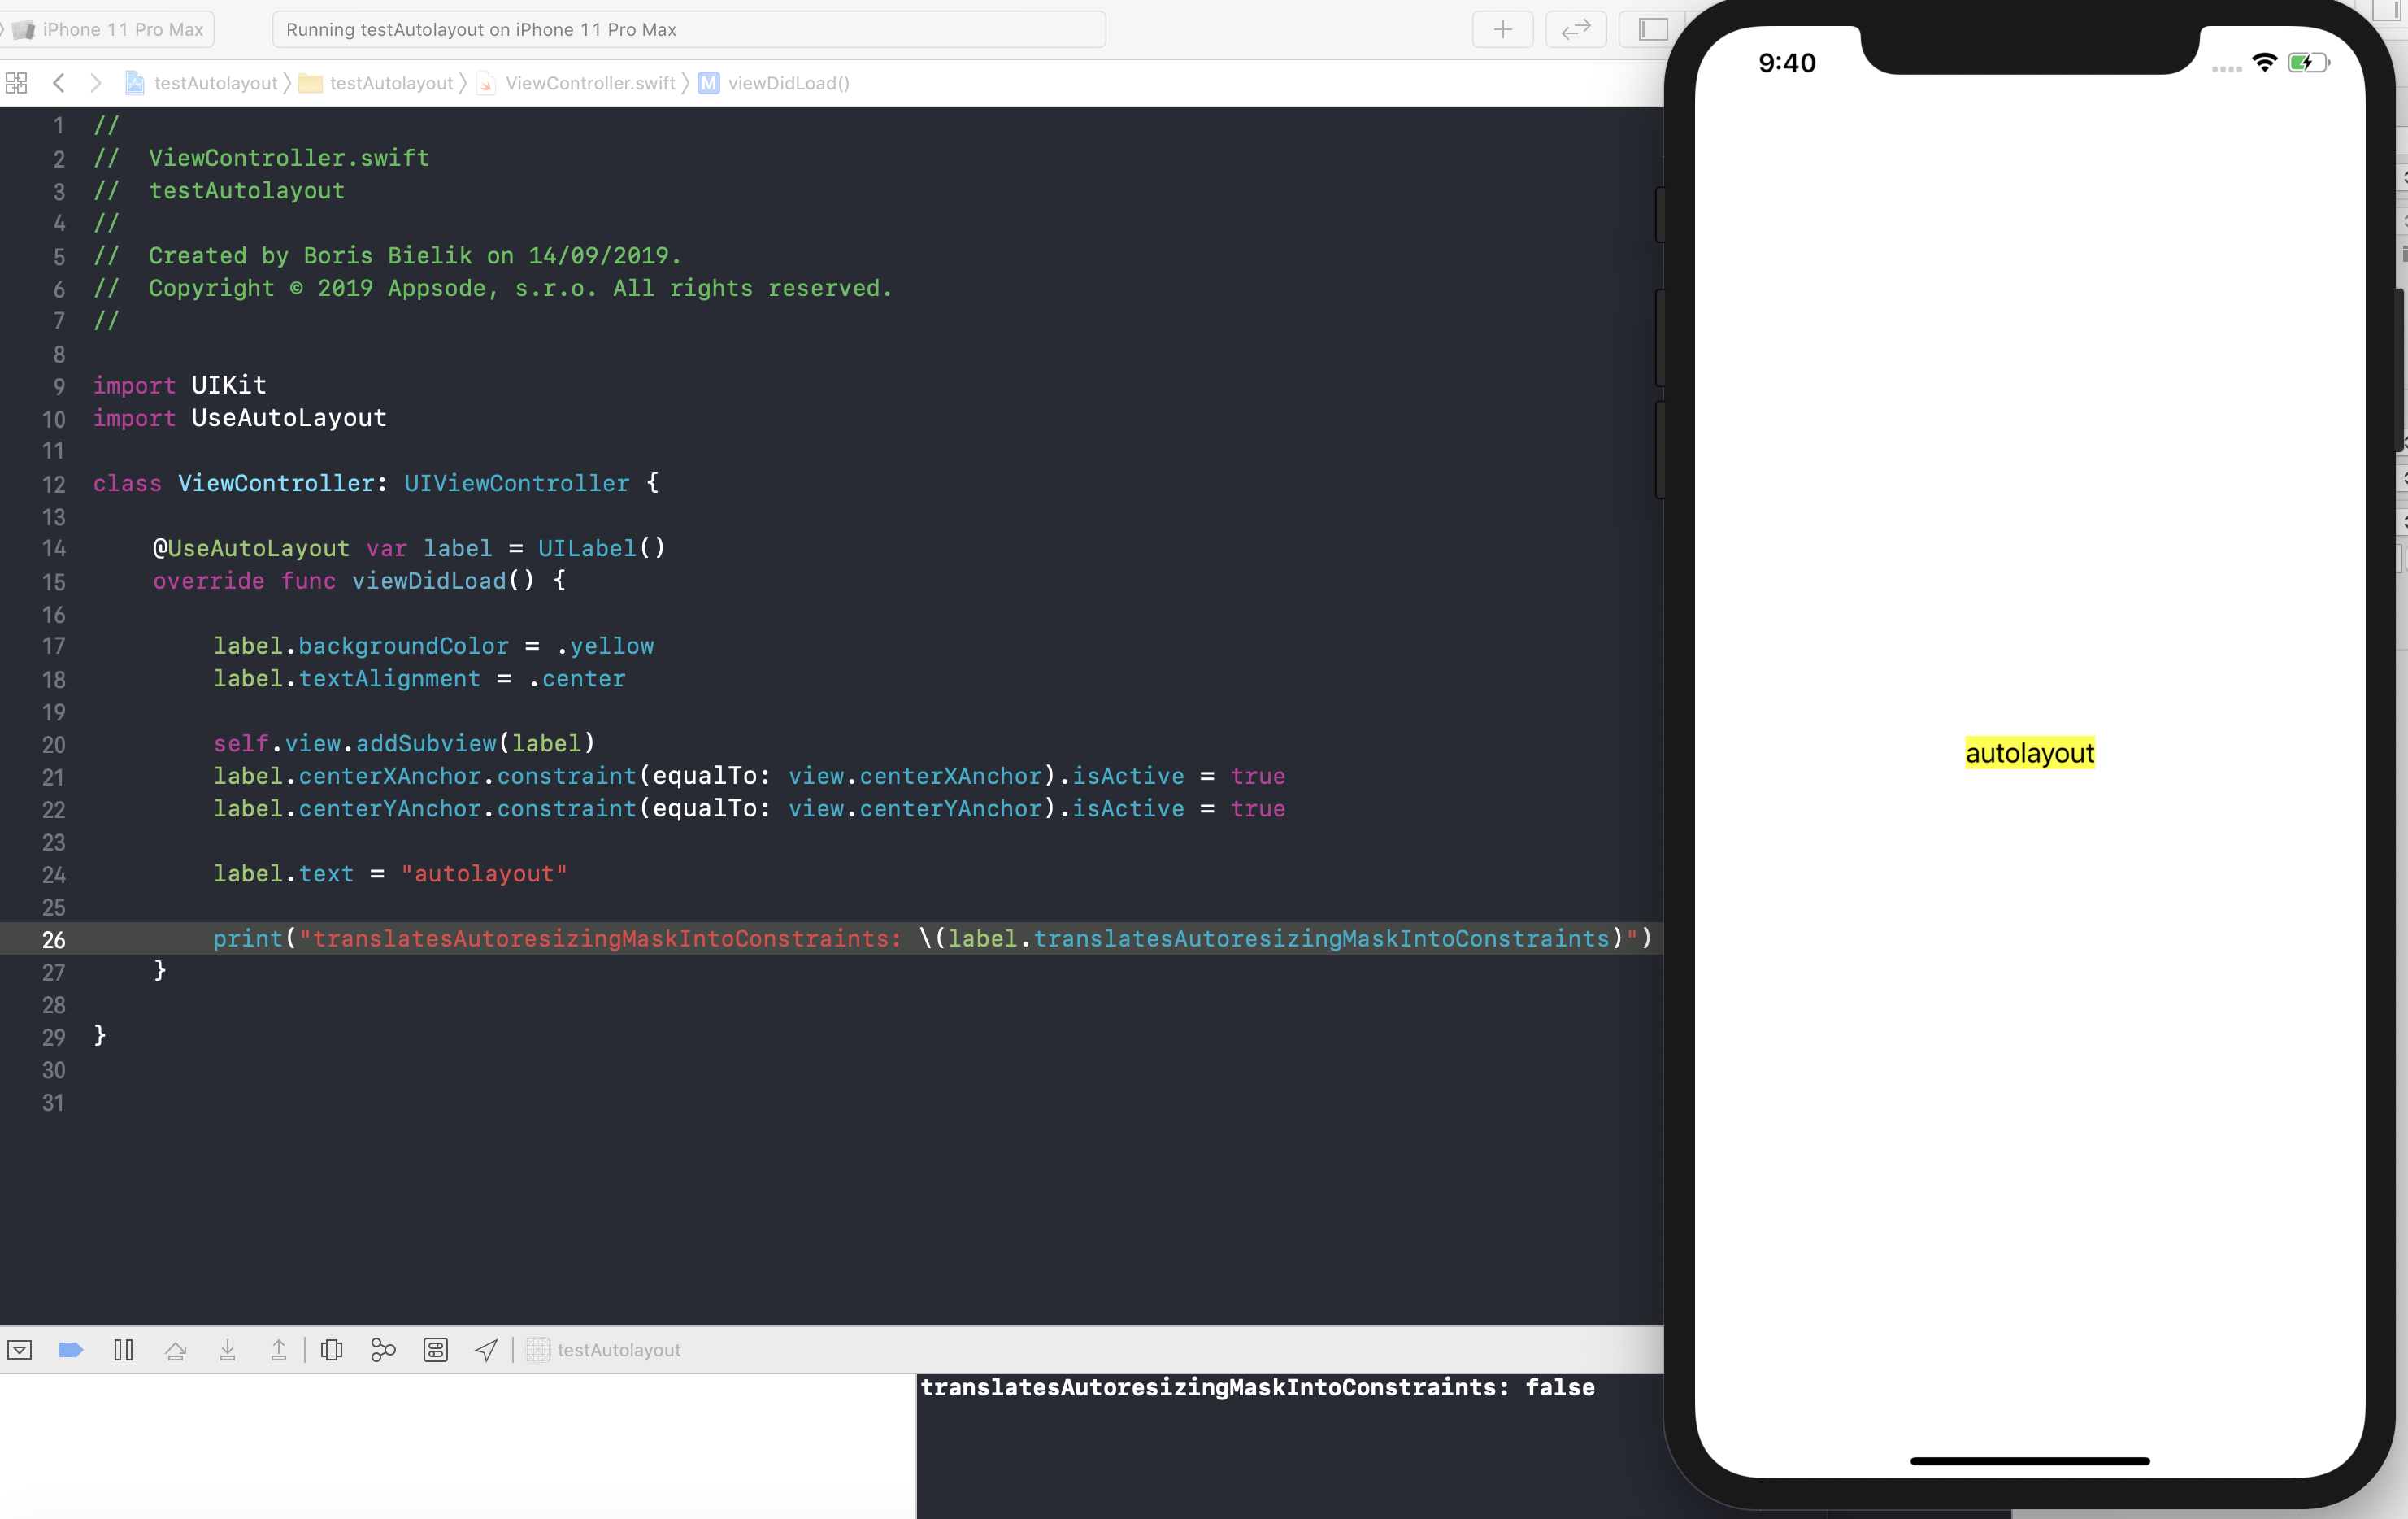Click the add new tab button
Viewport: 2408px width, 1519px height.
[x=1501, y=28]
